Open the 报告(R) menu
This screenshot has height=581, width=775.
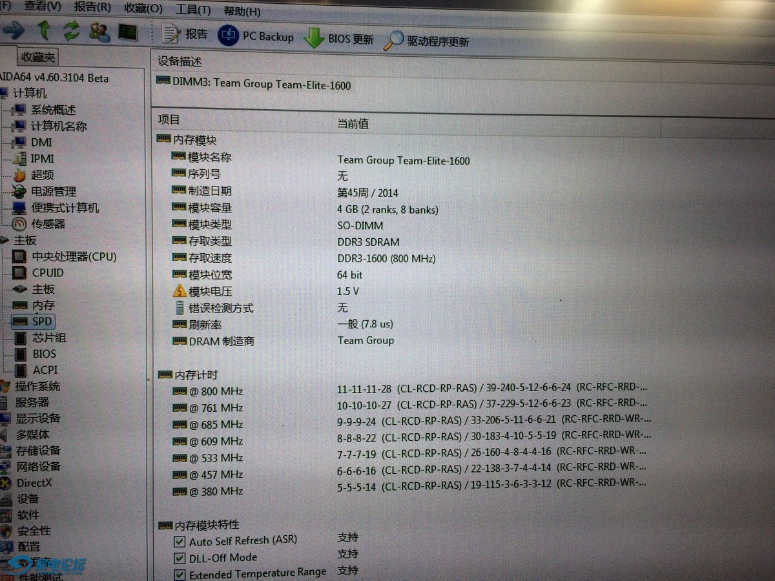(x=92, y=7)
